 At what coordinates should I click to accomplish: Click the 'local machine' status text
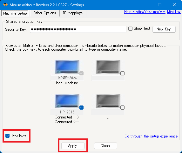(x=67, y=83)
